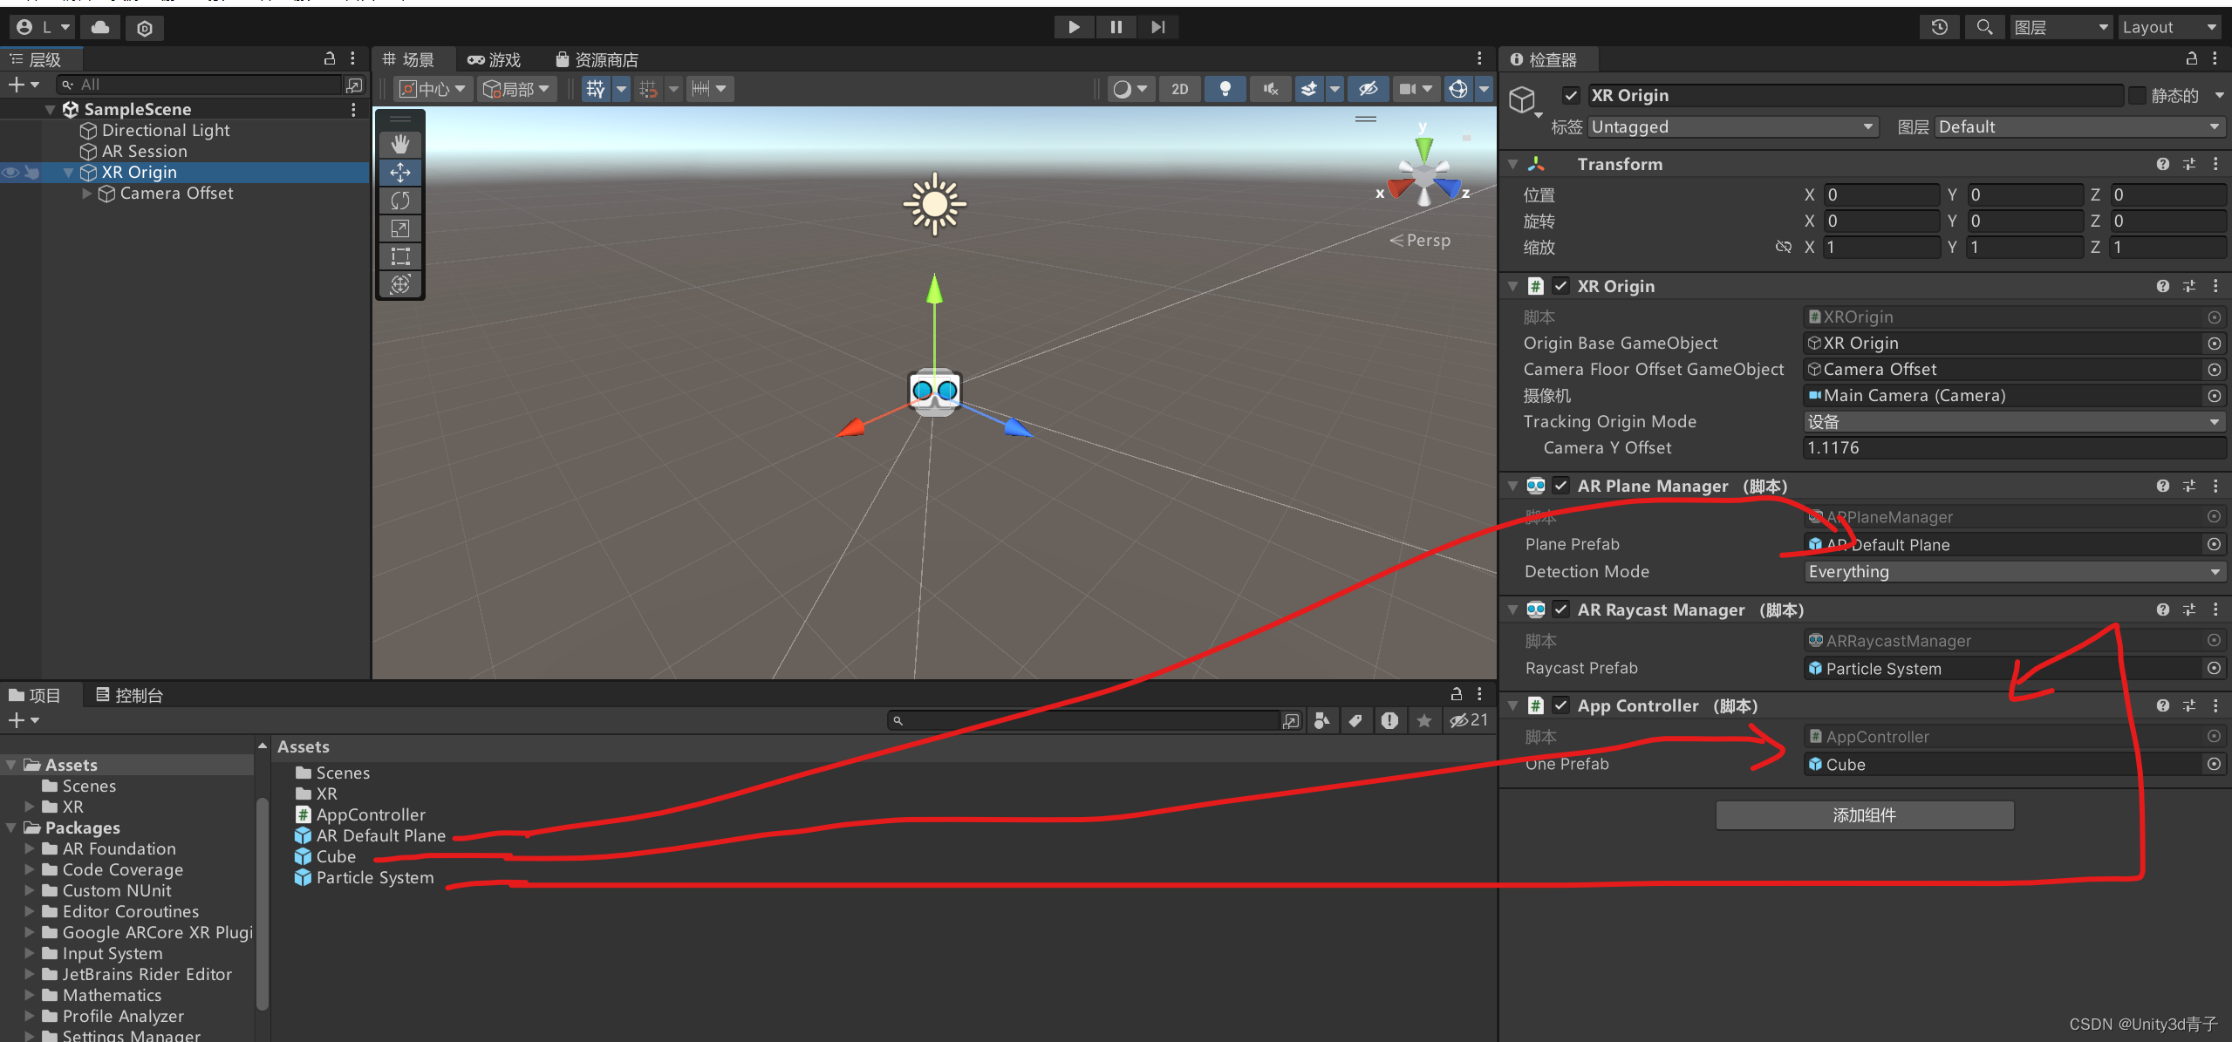Select the Hand view tool
The width and height of the screenshot is (2232, 1042).
pyautogui.click(x=400, y=144)
